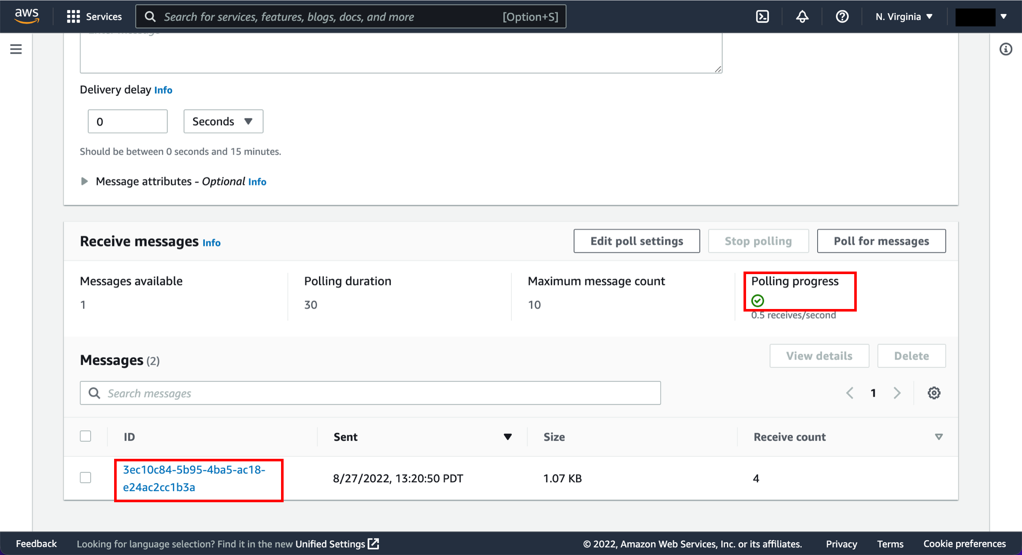Viewport: 1022px width, 555px height.
Task: Click next page arrow in messages list
Action: coord(897,393)
